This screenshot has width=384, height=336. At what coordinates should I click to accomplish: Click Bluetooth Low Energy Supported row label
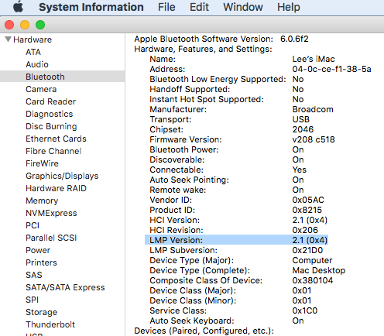(x=218, y=79)
